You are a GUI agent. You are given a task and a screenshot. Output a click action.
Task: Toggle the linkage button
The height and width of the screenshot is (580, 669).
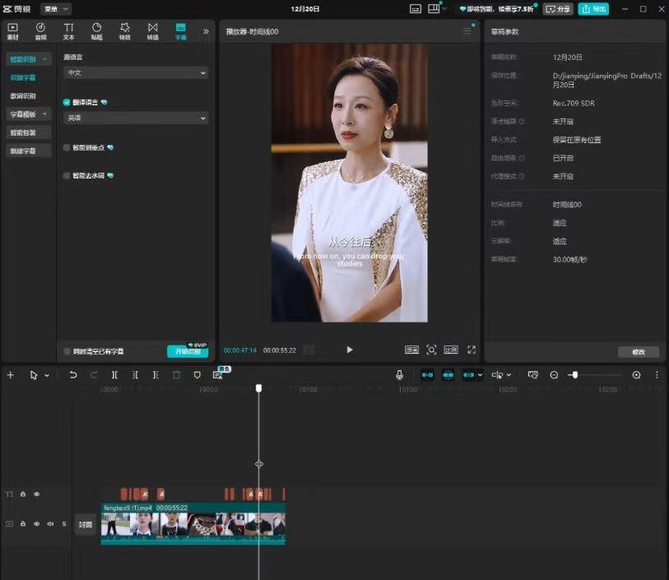tap(468, 375)
